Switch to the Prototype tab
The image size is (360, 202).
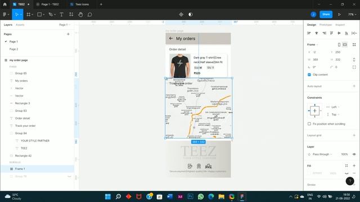pos(326,25)
